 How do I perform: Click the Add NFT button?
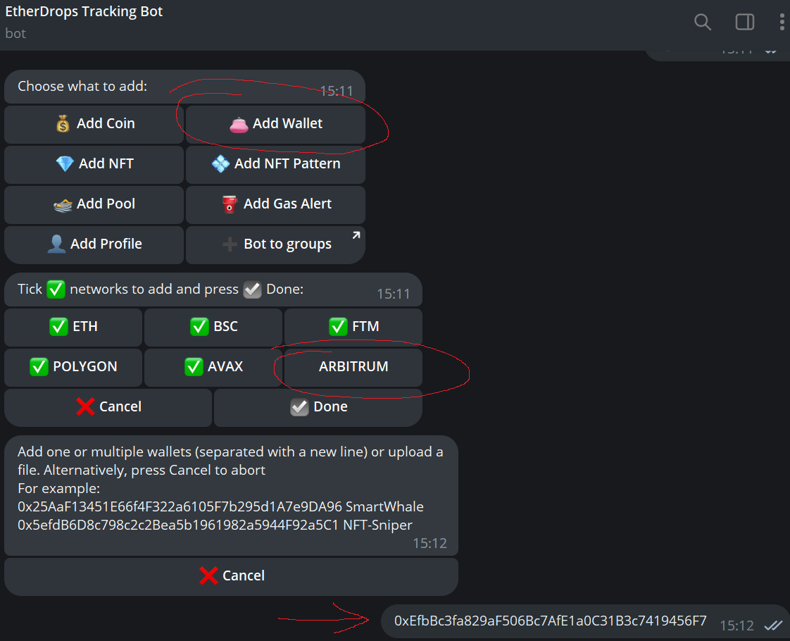[94, 164]
